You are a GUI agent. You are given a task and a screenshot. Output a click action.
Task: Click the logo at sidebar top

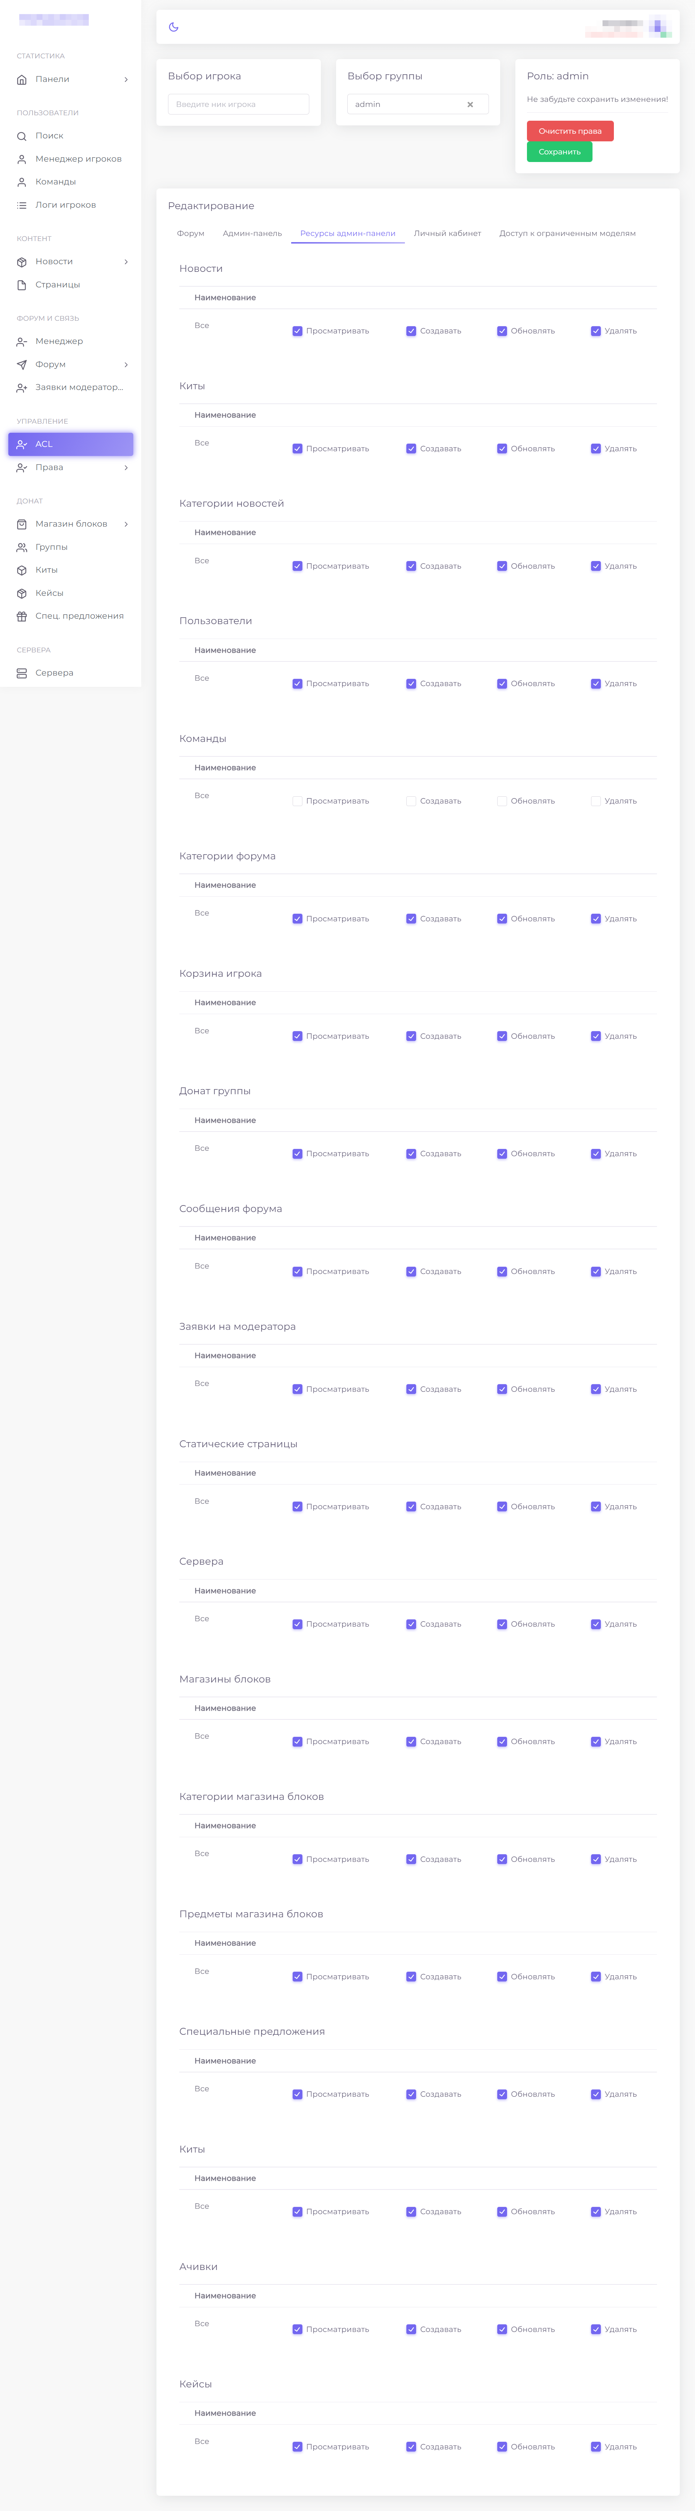54,20
